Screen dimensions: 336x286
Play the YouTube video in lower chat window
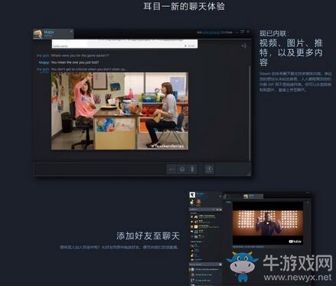coord(268,223)
